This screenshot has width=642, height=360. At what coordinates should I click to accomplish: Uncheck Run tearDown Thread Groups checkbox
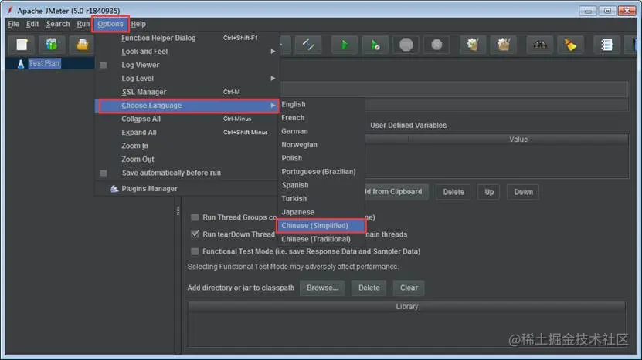[195, 234]
